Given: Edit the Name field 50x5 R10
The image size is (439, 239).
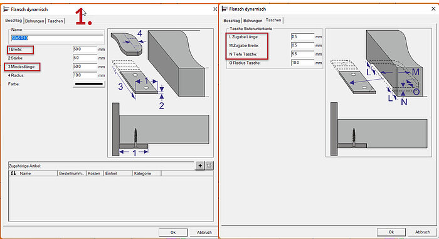Looking at the screenshot, I should tap(57, 38).
